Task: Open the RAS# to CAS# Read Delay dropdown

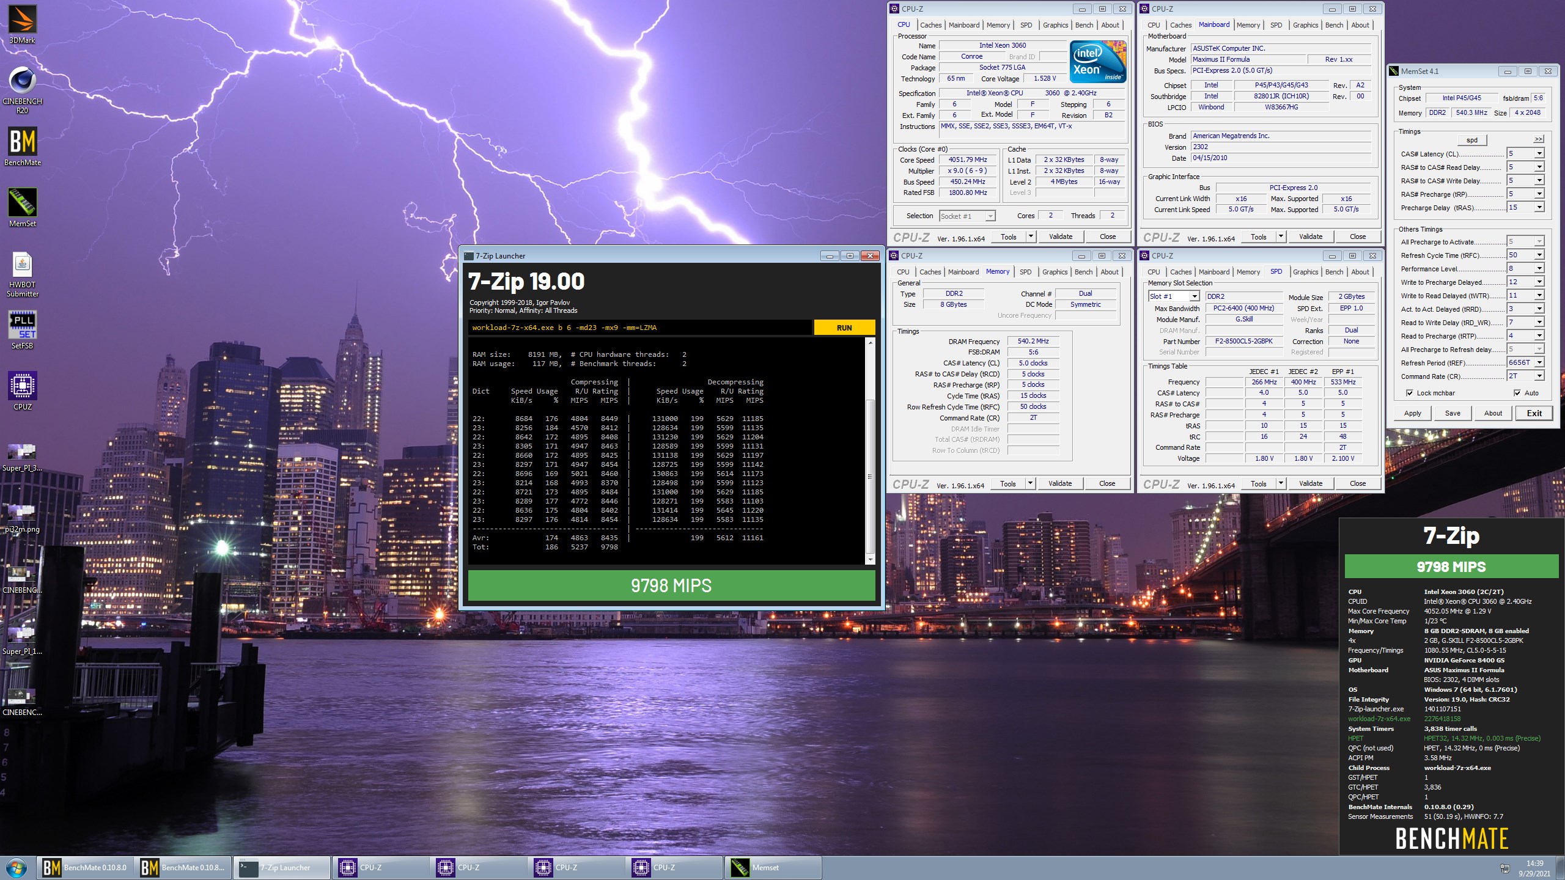Action: 1539,167
